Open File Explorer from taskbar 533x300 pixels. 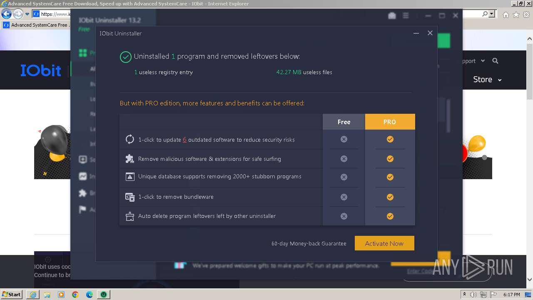pos(47,295)
